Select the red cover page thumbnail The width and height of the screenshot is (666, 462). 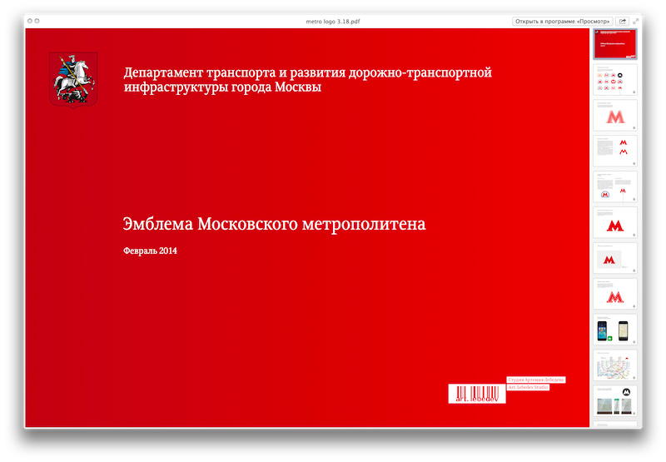coord(614,44)
